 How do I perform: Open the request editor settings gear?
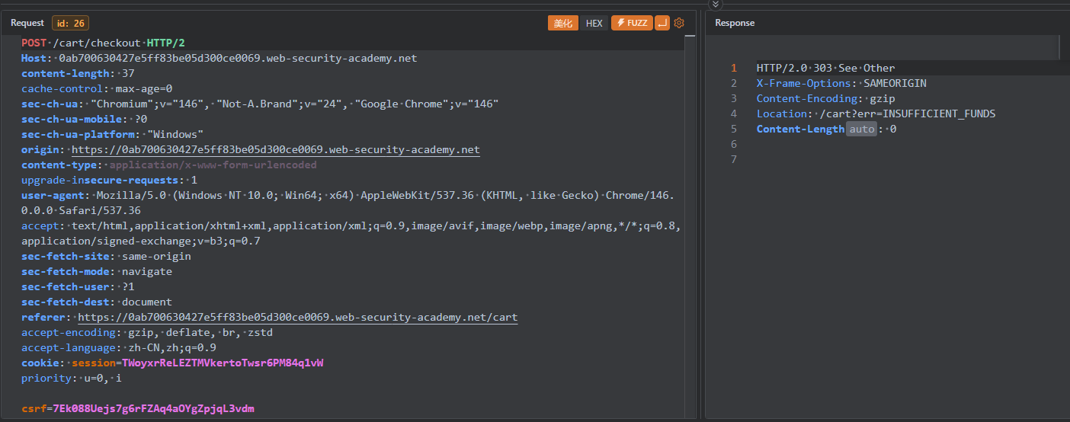coord(679,23)
